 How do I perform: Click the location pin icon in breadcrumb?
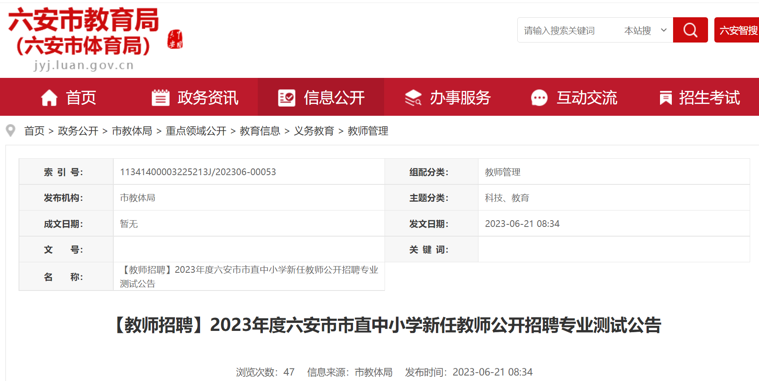click(x=11, y=131)
